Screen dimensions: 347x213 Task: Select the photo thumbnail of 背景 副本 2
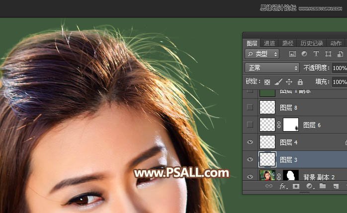pyautogui.click(x=267, y=175)
